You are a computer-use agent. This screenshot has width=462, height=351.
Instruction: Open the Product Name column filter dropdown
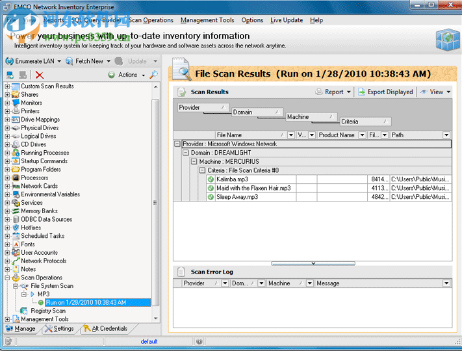coord(362,135)
